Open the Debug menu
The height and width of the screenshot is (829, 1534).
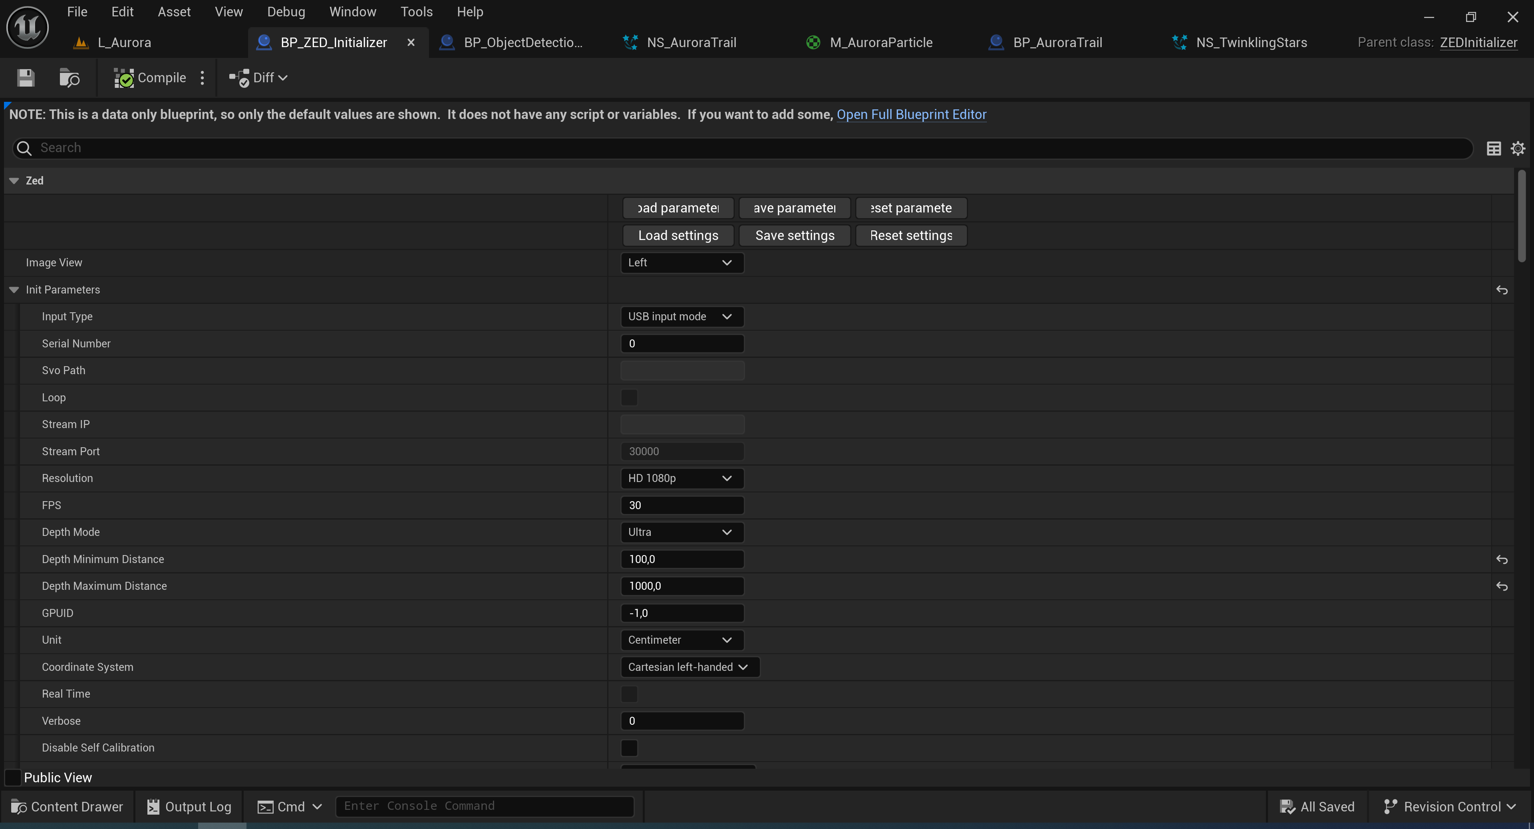(x=286, y=12)
